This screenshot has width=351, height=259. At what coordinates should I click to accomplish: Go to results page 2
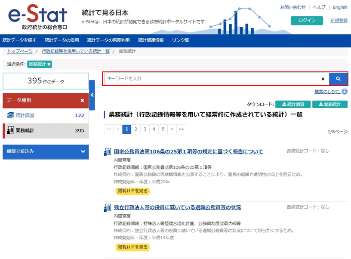click(x=135, y=129)
